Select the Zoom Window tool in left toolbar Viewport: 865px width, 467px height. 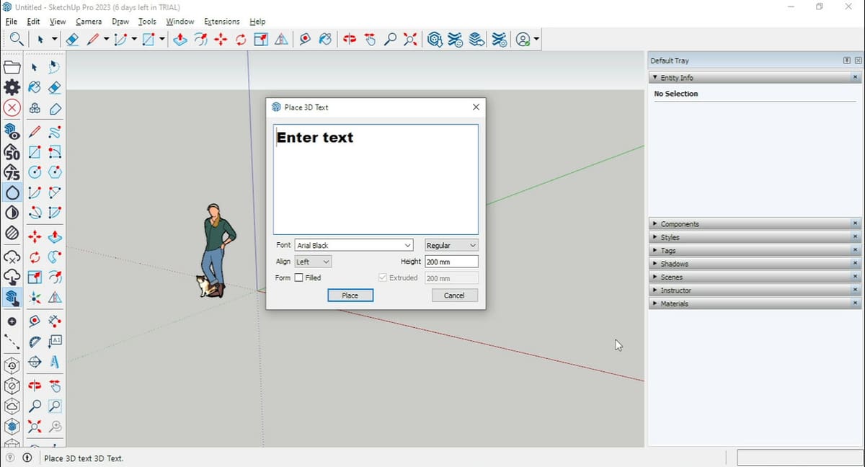tap(55, 406)
